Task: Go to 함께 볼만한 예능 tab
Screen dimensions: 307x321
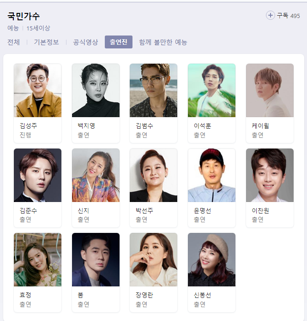Action: pyautogui.click(x=163, y=42)
